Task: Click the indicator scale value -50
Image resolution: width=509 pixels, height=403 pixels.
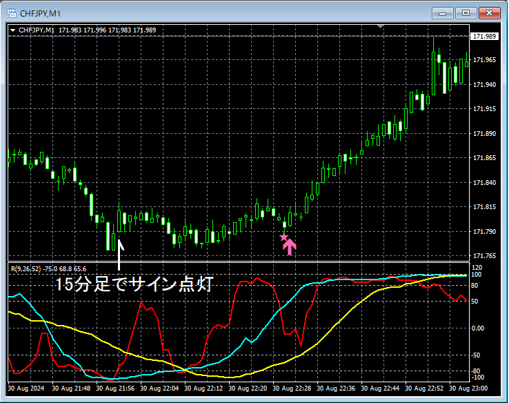Action: [476, 355]
